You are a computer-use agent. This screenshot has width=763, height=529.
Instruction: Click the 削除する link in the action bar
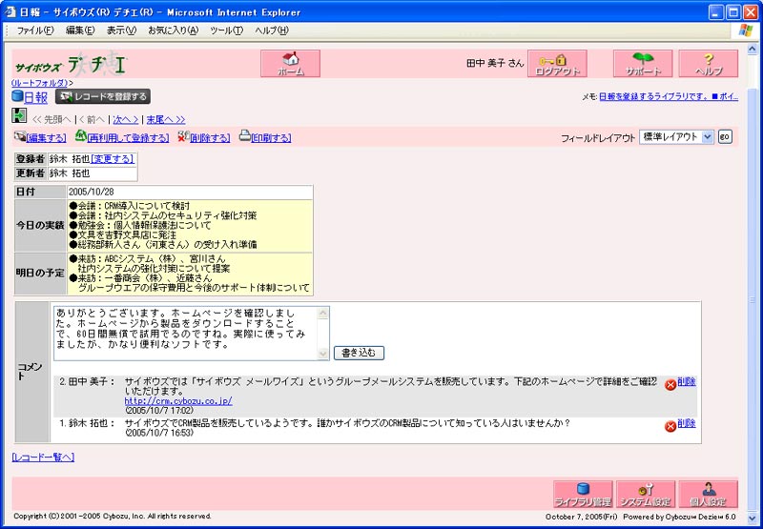[x=210, y=138]
